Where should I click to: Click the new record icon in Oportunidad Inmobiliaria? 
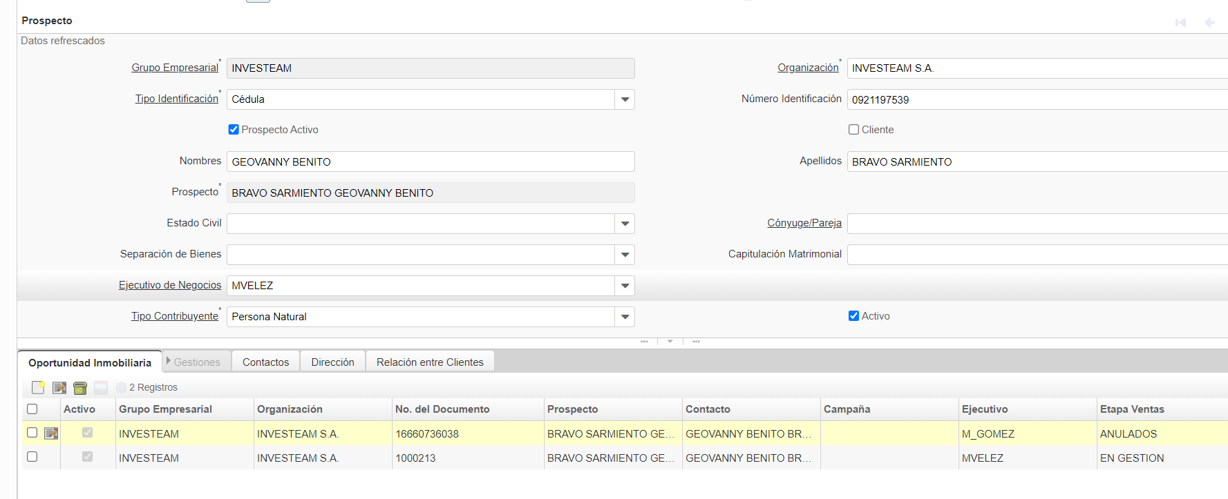pyautogui.click(x=38, y=388)
